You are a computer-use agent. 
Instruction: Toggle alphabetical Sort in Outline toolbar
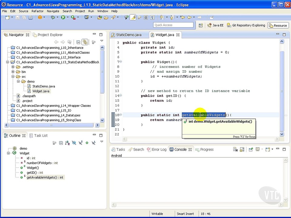tap(67, 143)
